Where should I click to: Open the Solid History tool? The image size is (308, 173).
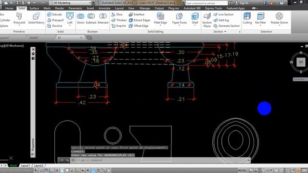pyautogui.click(x=36, y=18)
